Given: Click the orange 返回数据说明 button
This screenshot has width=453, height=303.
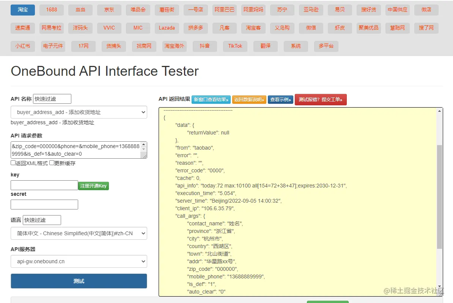Looking at the screenshot, I should 249,100.
